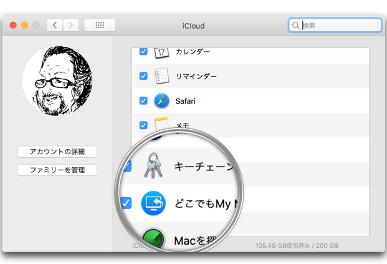Uncheck the カレンダー checkbox
Viewport: 387px width, 264px height.
143,51
